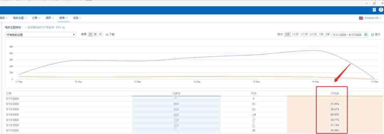Click the date cell 5/17/2020
The image size is (384, 134).
[x=12, y=99]
